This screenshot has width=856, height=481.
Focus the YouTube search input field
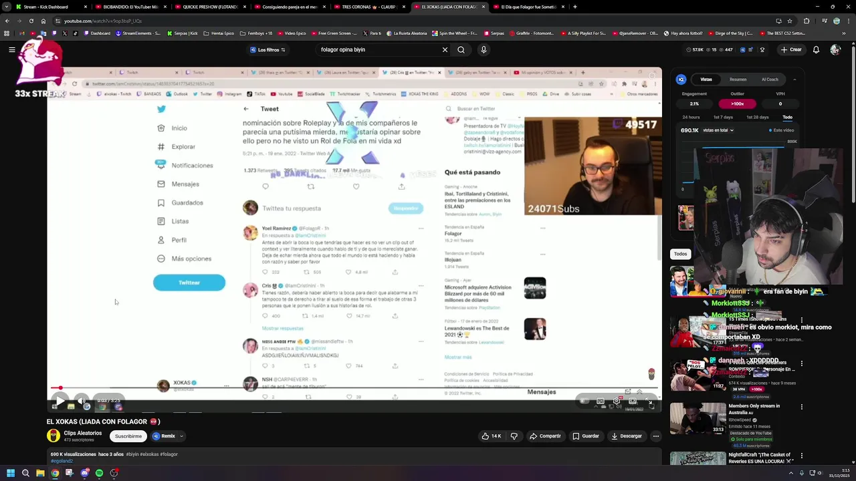378,49
